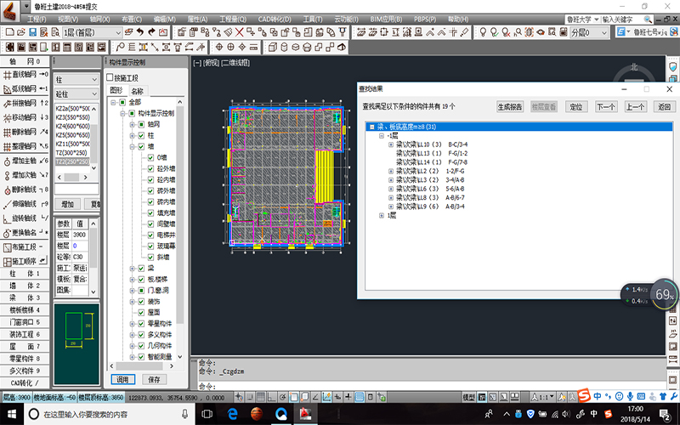Toggle the 电梯井 checkbox
This screenshot has height=425, width=680.
pyautogui.click(x=150, y=235)
